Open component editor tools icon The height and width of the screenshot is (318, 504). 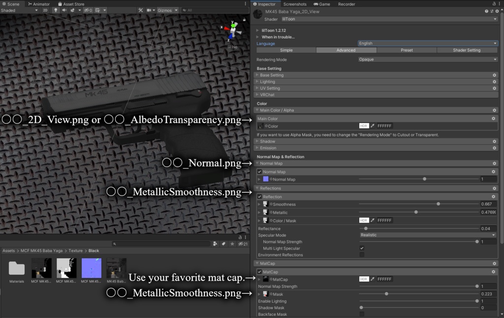click(140, 10)
